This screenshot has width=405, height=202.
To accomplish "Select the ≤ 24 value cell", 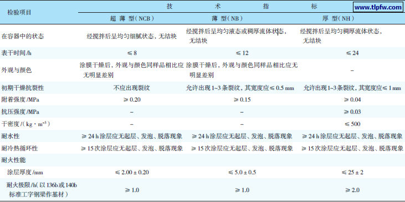I will pyautogui.click(x=352, y=53).
